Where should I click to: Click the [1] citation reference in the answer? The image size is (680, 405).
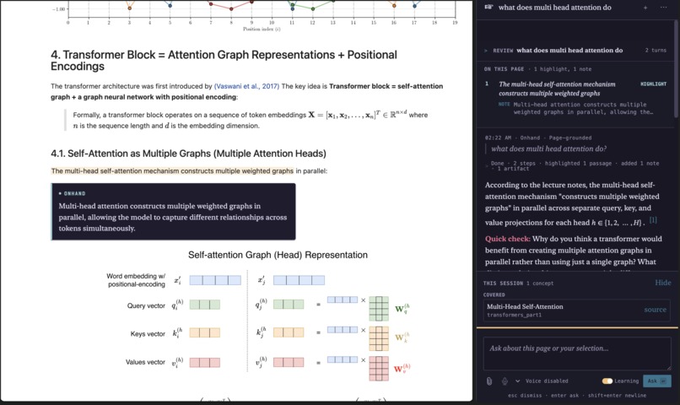(x=653, y=220)
